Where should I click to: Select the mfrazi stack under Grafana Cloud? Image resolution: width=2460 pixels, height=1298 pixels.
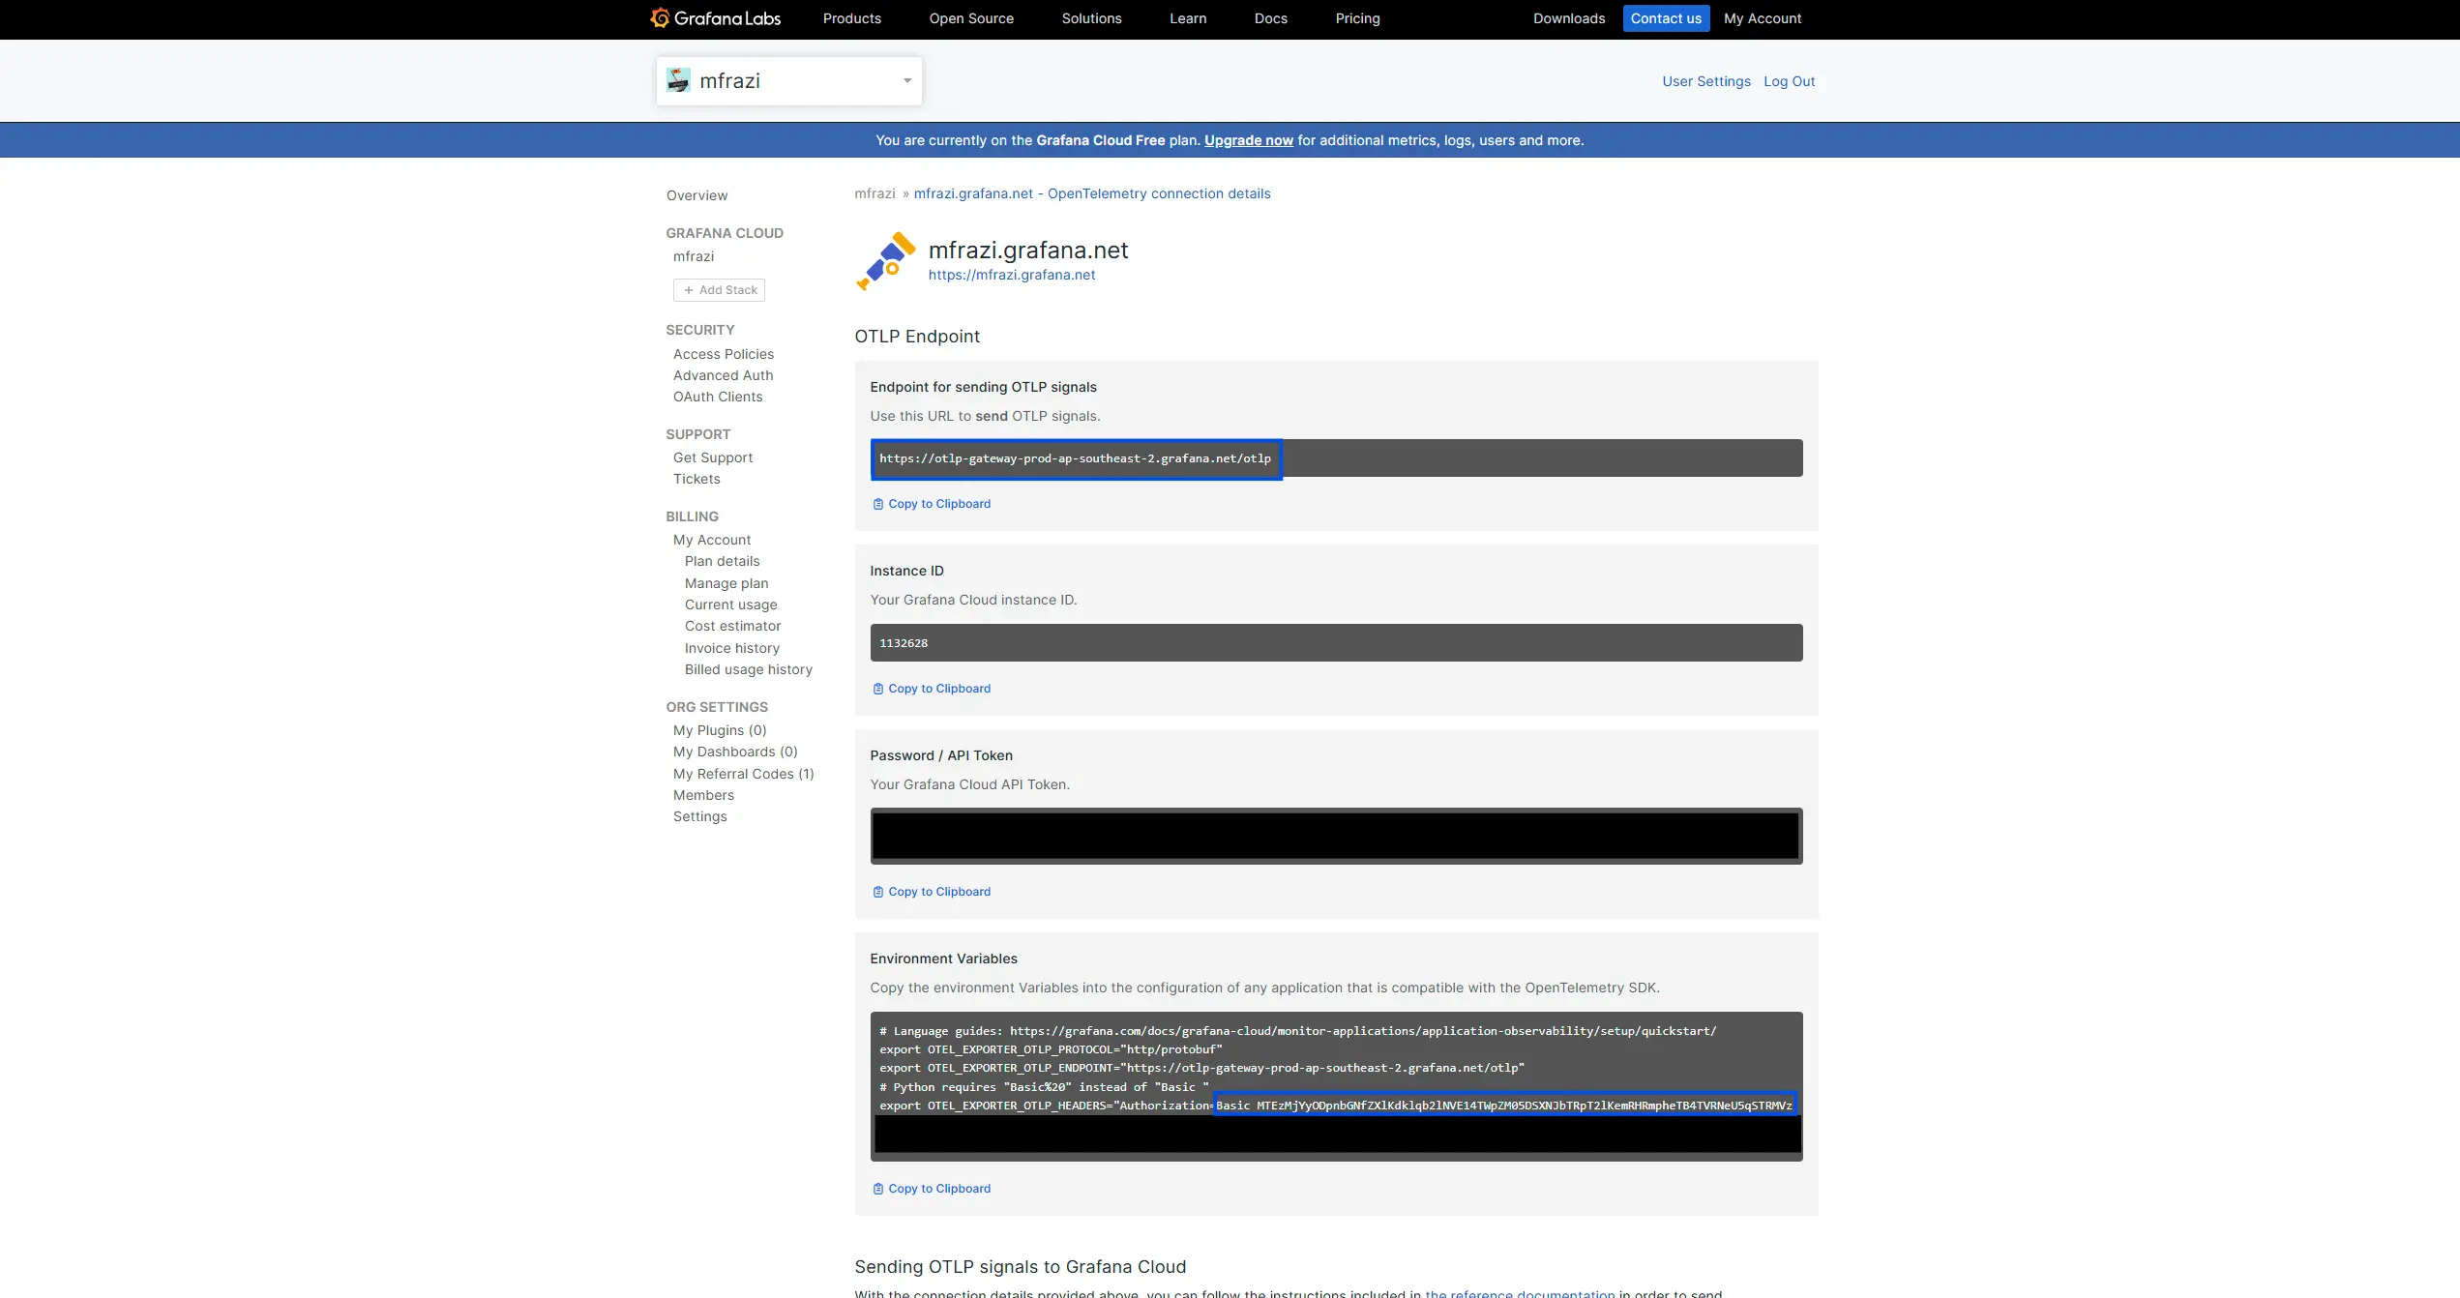[694, 256]
